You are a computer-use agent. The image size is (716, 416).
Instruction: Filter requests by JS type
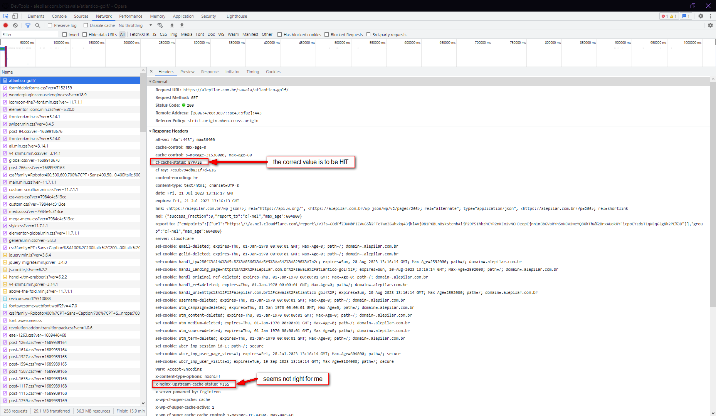tap(155, 35)
